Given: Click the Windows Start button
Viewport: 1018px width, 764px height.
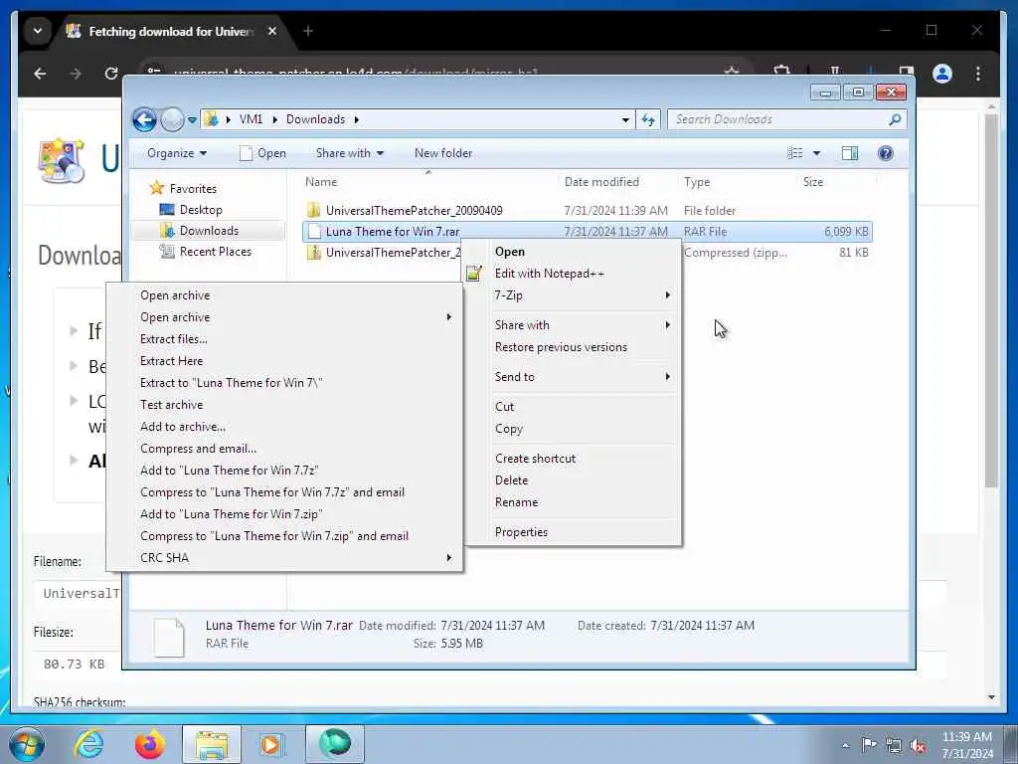Looking at the screenshot, I should [x=27, y=744].
